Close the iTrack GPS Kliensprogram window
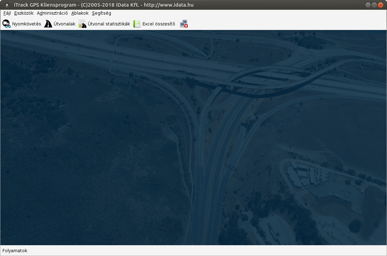 click(x=380, y=5)
